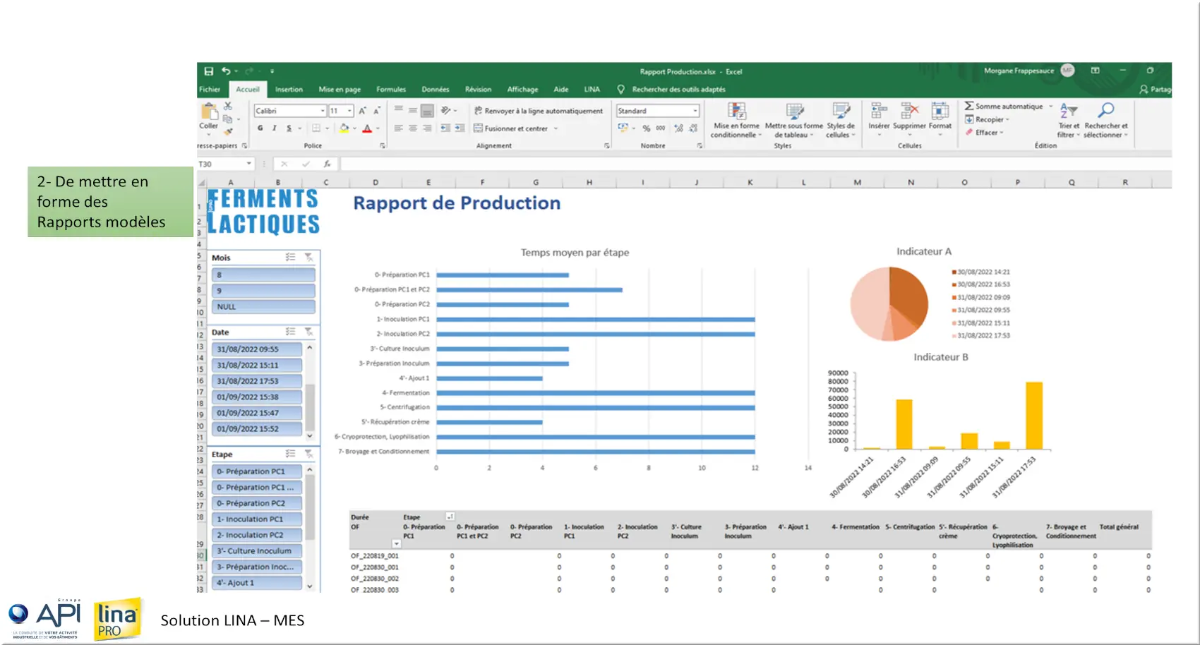The width and height of the screenshot is (1200, 645).
Task: Align text right in the cell
Action: click(427, 128)
